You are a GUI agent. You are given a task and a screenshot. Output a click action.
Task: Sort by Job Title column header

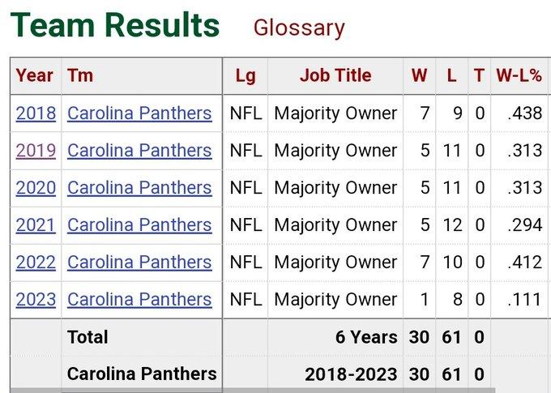pyautogui.click(x=335, y=75)
